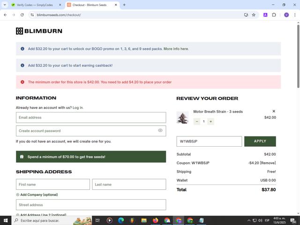The height and width of the screenshot is (225, 300).
Task: Bookmark this page with the star icon
Action: coord(254,15)
